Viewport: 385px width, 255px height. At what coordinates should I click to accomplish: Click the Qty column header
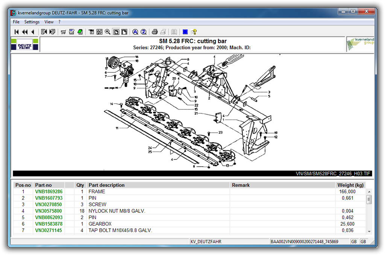pos(80,185)
